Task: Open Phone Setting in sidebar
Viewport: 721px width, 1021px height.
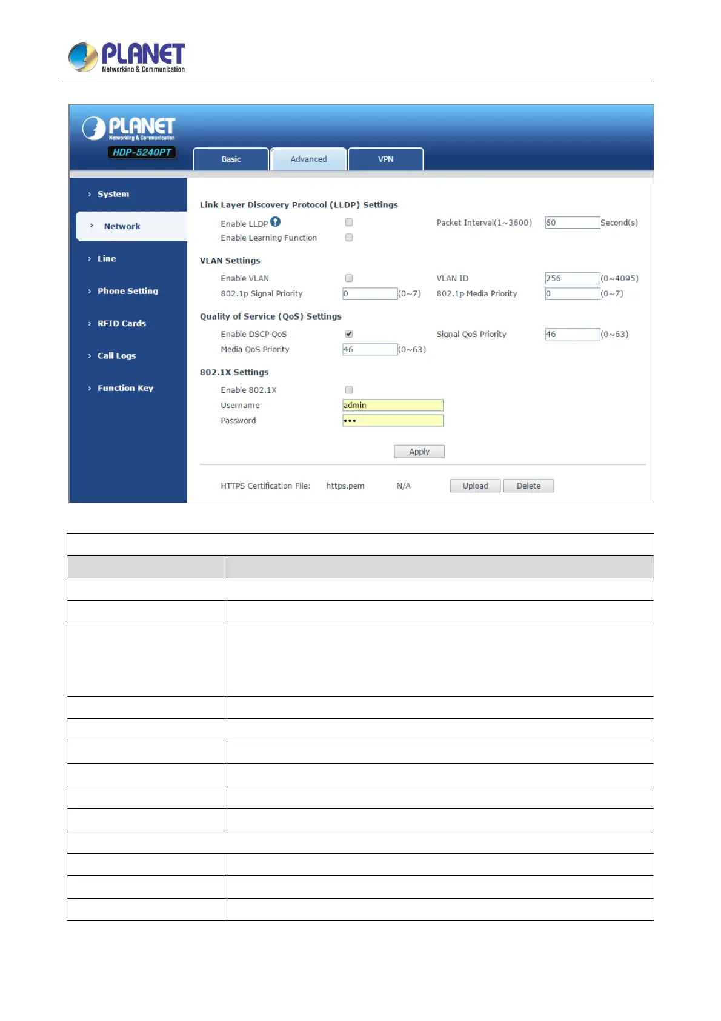Action: pyautogui.click(x=128, y=291)
